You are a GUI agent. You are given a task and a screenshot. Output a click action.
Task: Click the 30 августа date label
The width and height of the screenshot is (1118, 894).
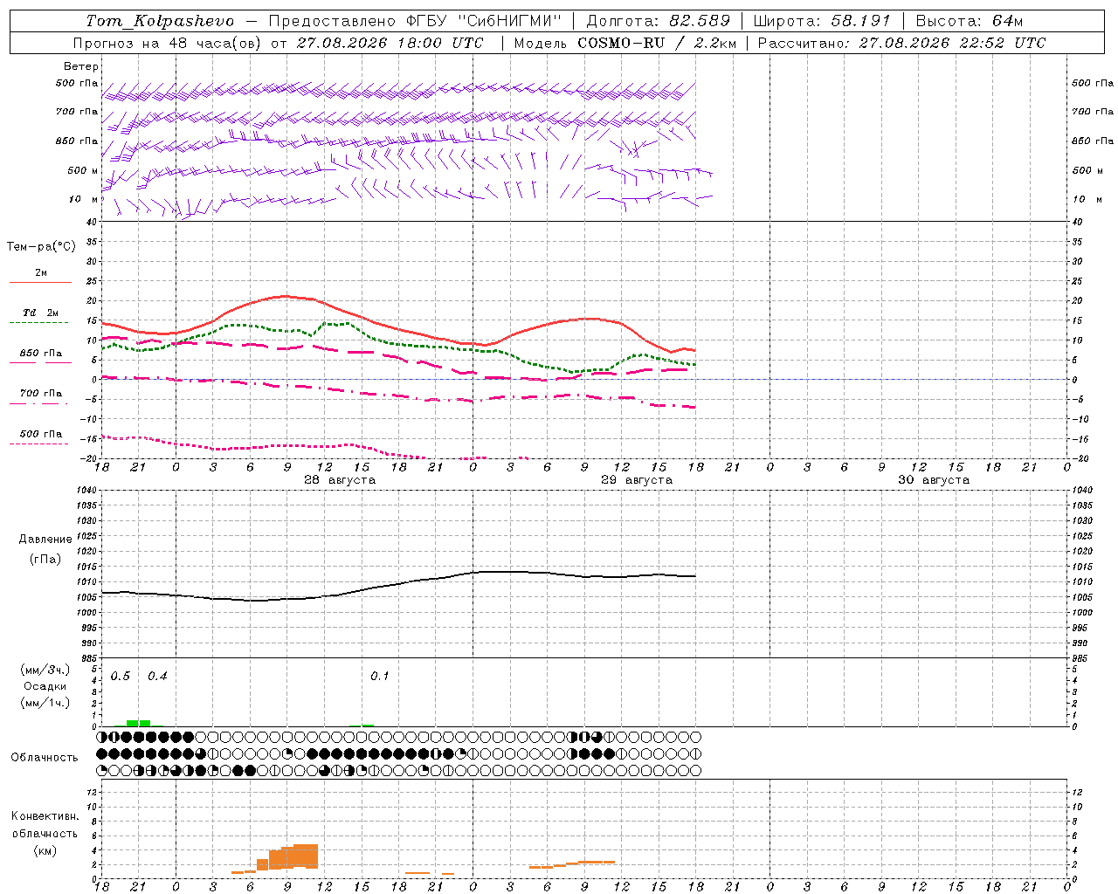(934, 480)
